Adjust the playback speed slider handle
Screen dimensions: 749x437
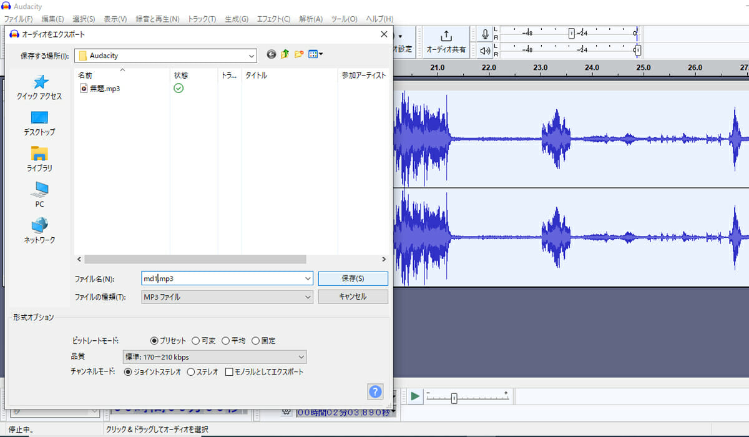[x=454, y=398]
